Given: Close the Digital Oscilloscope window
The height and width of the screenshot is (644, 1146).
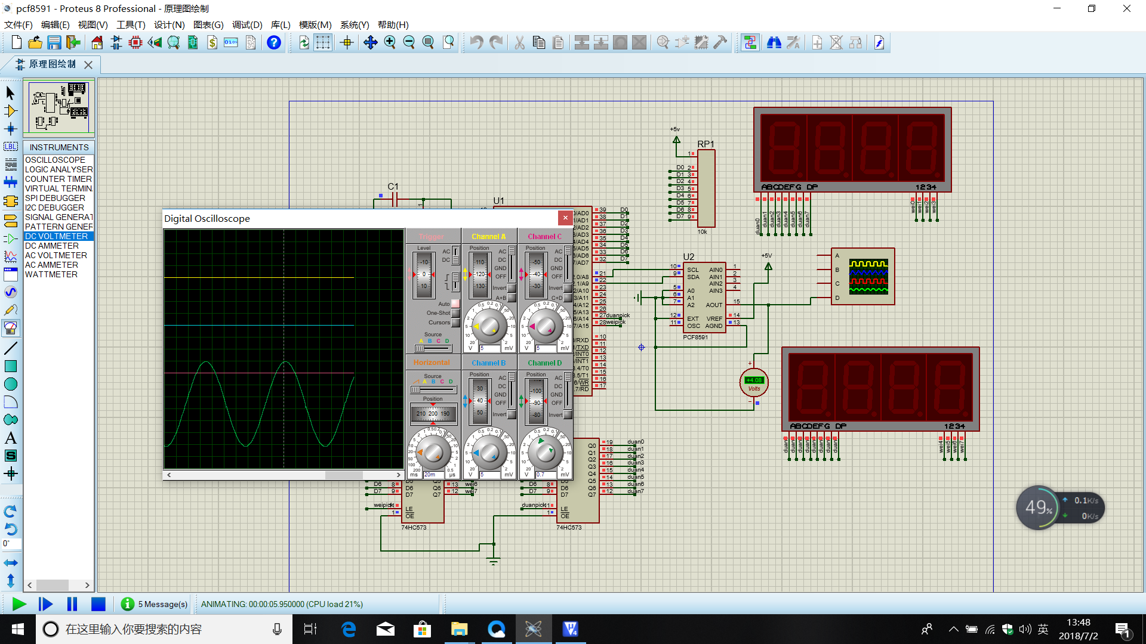Looking at the screenshot, I should [x=565, y=218].
